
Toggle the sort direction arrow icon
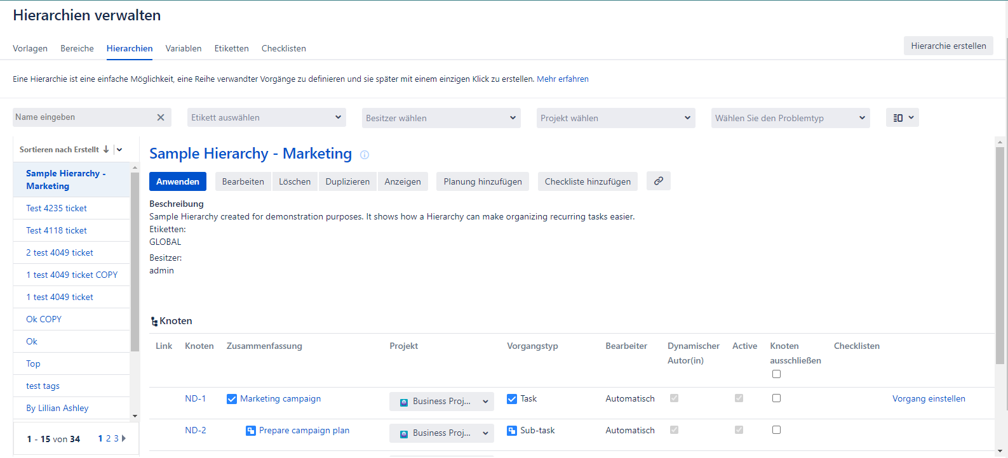tap(106, 150)
